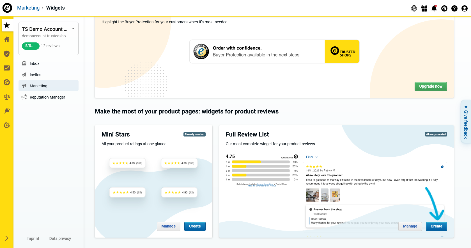The width and height of the screenshot is (471, 248).
Task: Click the 2-star rating bar at 25%
Action: 261,175
